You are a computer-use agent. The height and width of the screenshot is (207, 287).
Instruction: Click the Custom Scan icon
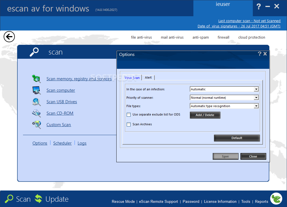tap(36, 125)
